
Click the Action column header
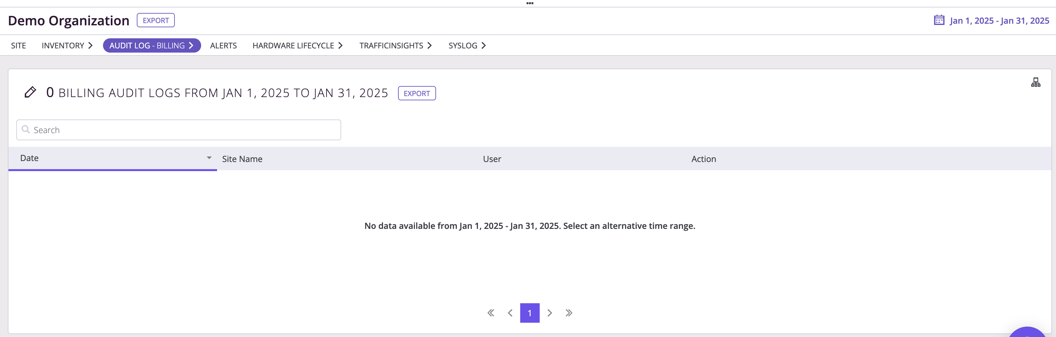(x=703, y=159)
